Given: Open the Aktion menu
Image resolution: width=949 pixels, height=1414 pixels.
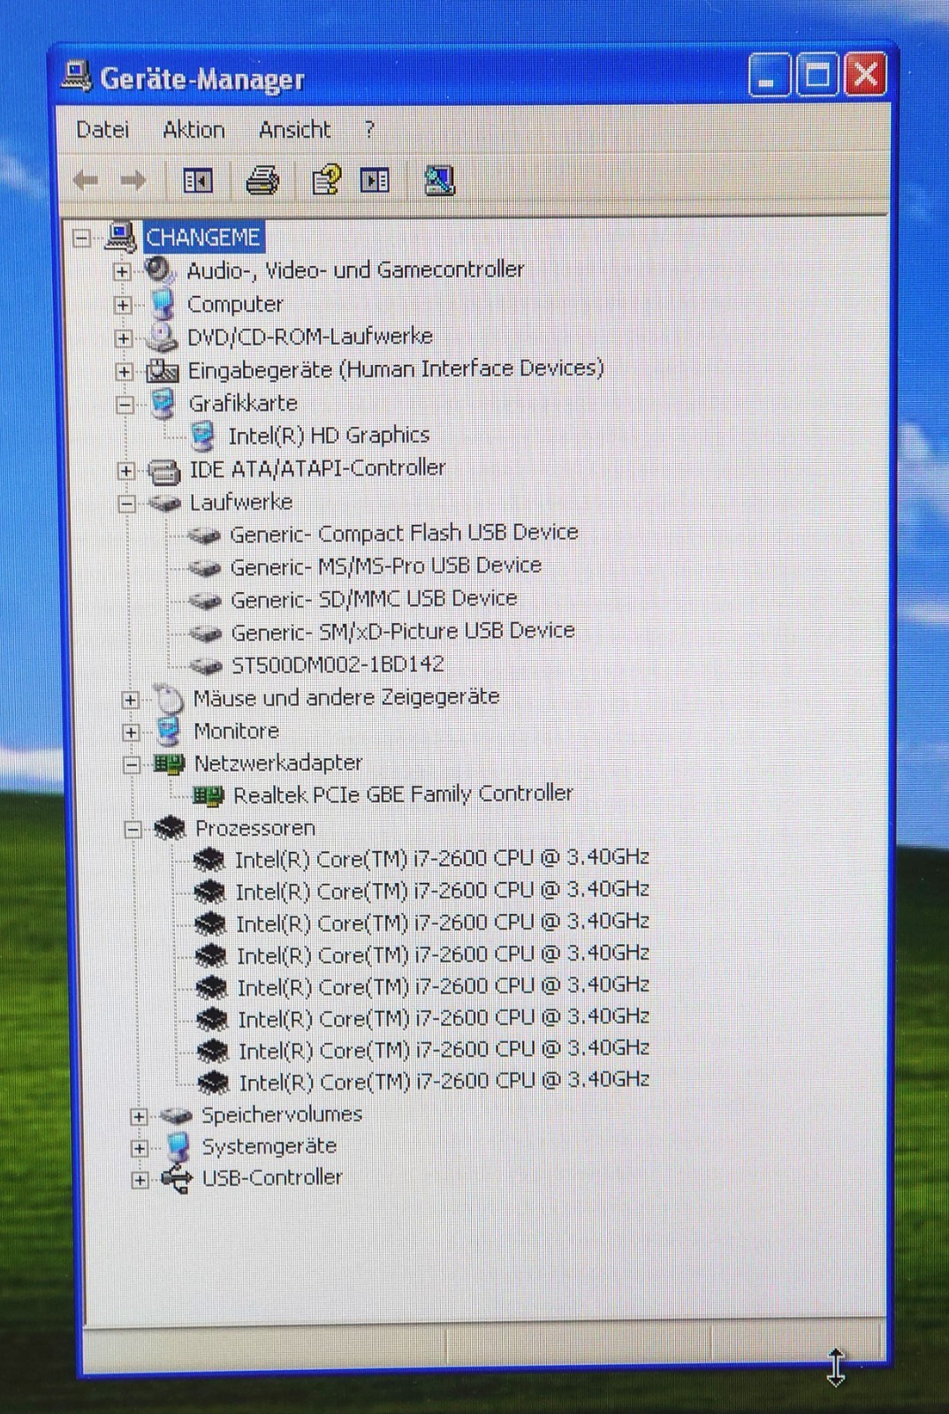Looking at the screenshot, I should pyautogui.click(x=194, y=130).
